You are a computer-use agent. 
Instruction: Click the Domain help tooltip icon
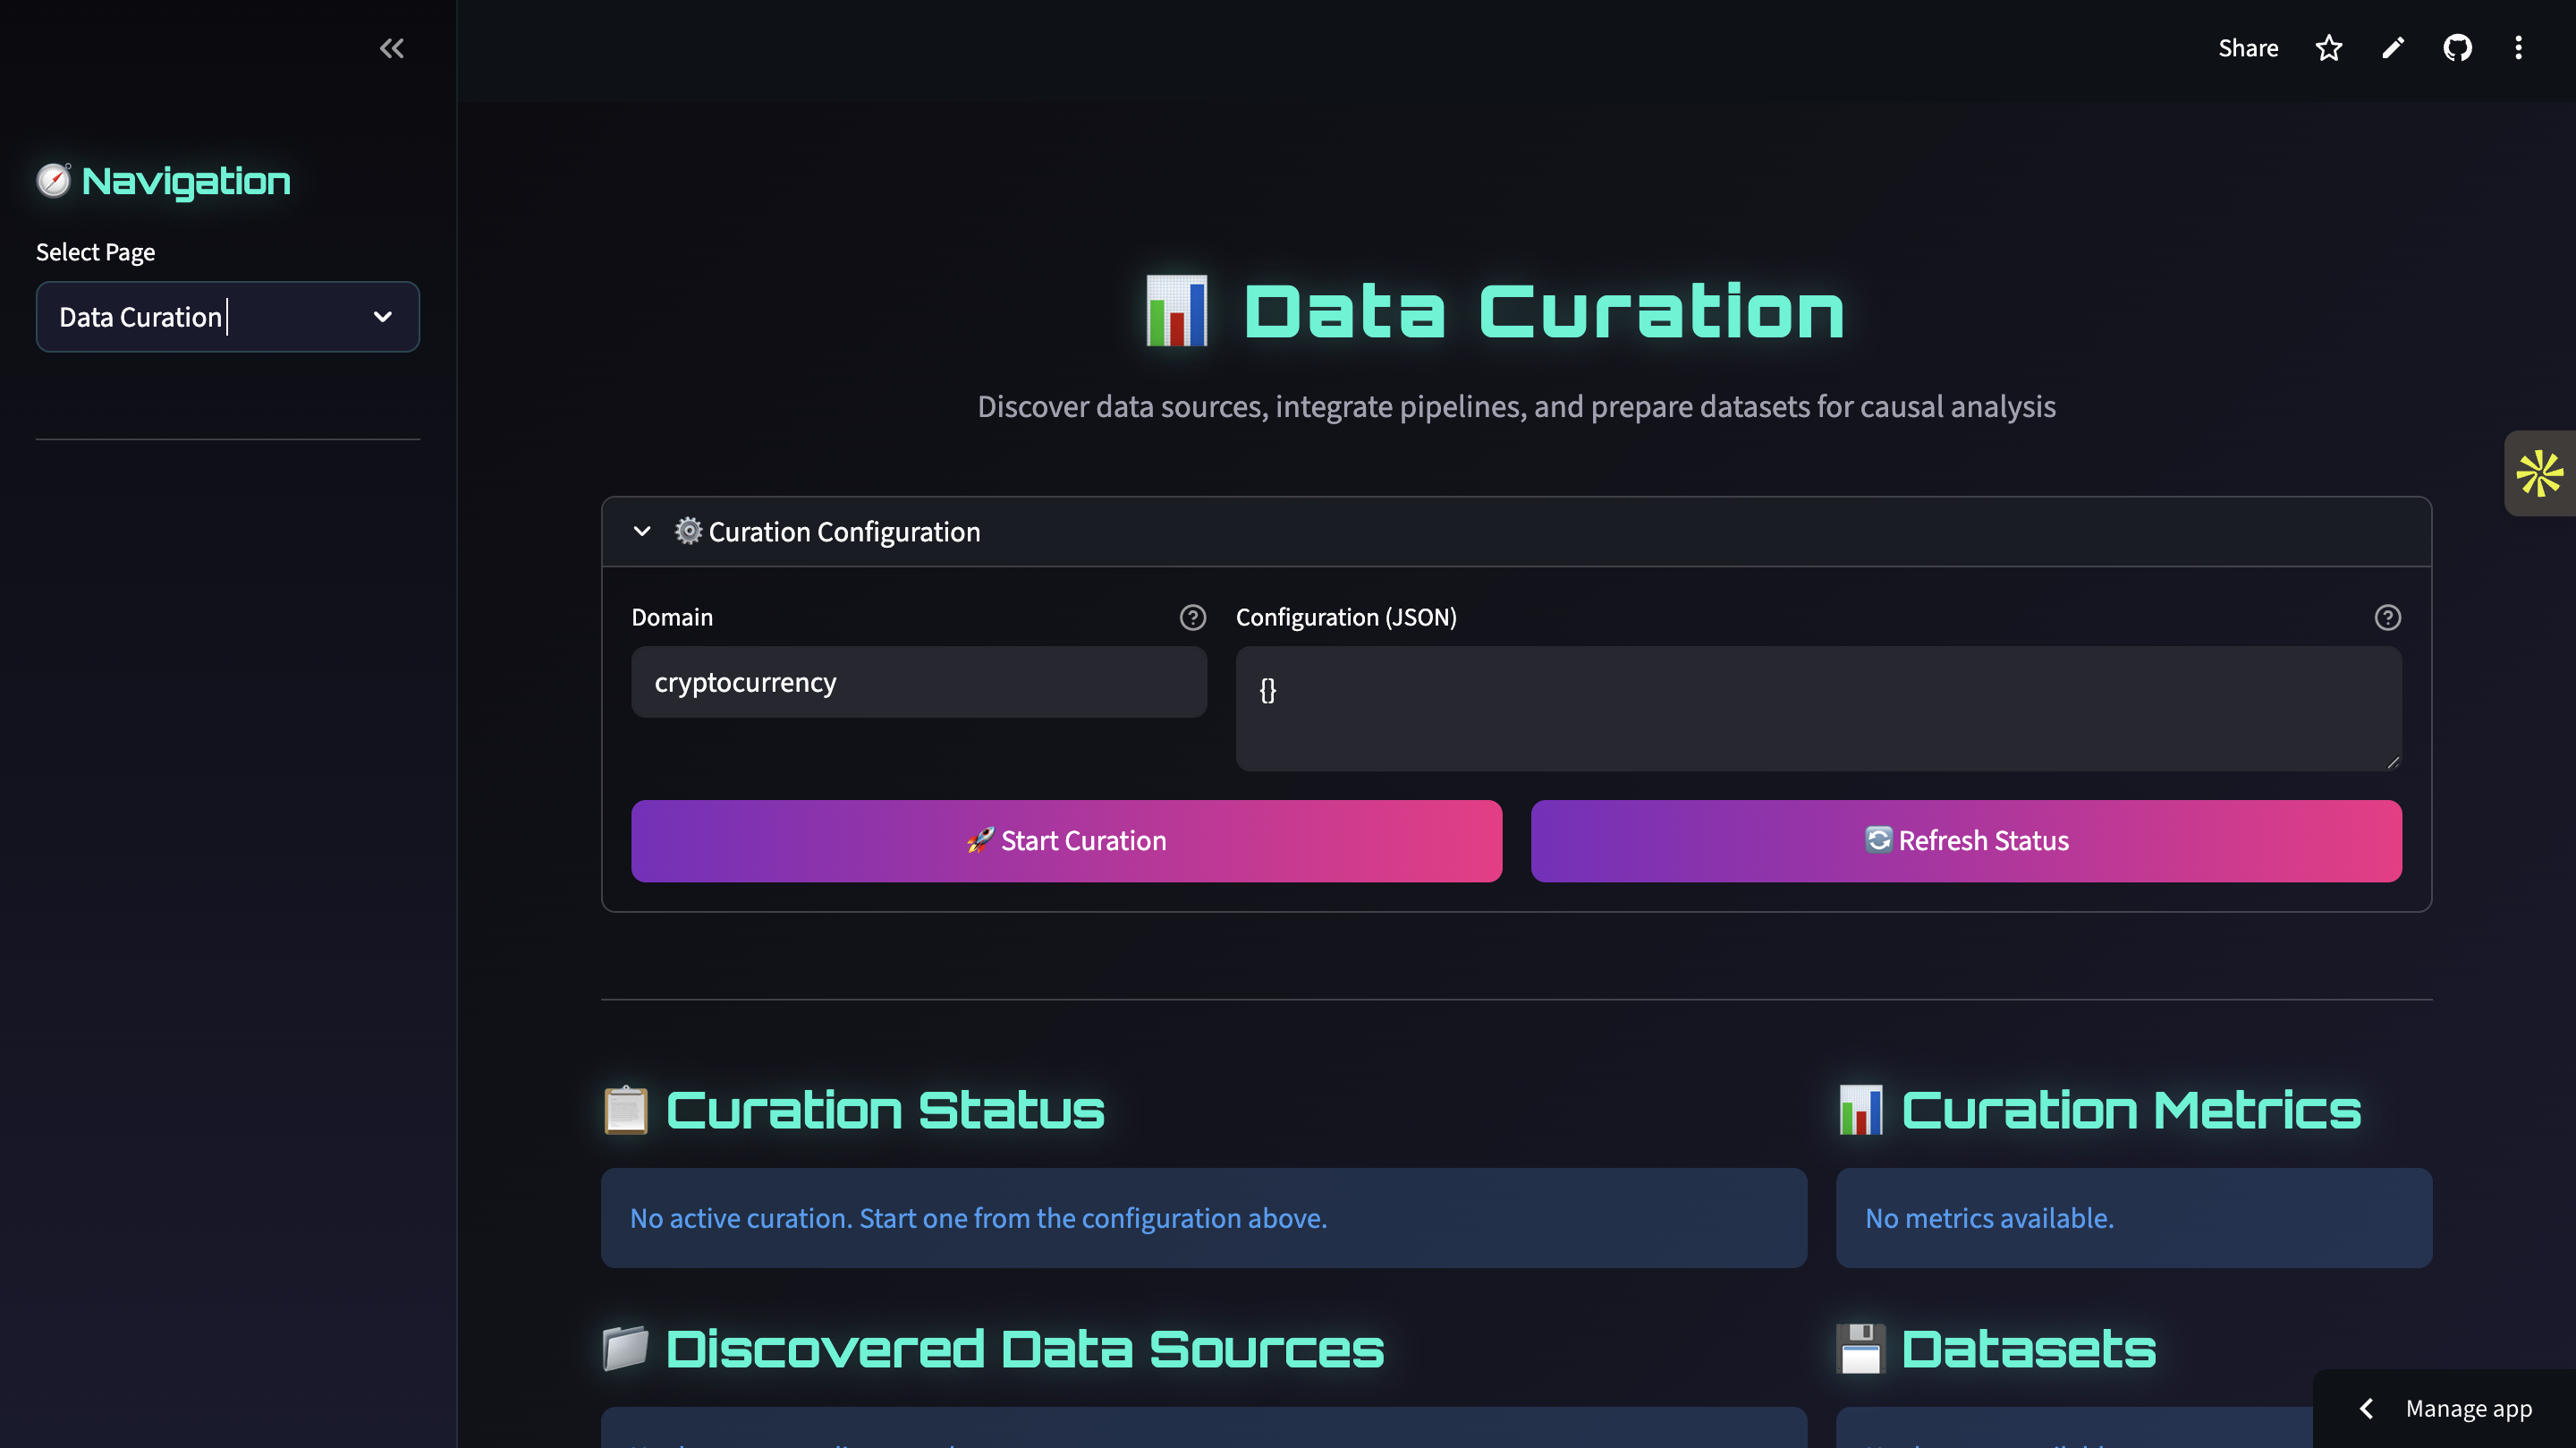click(x=1192, y=618)
